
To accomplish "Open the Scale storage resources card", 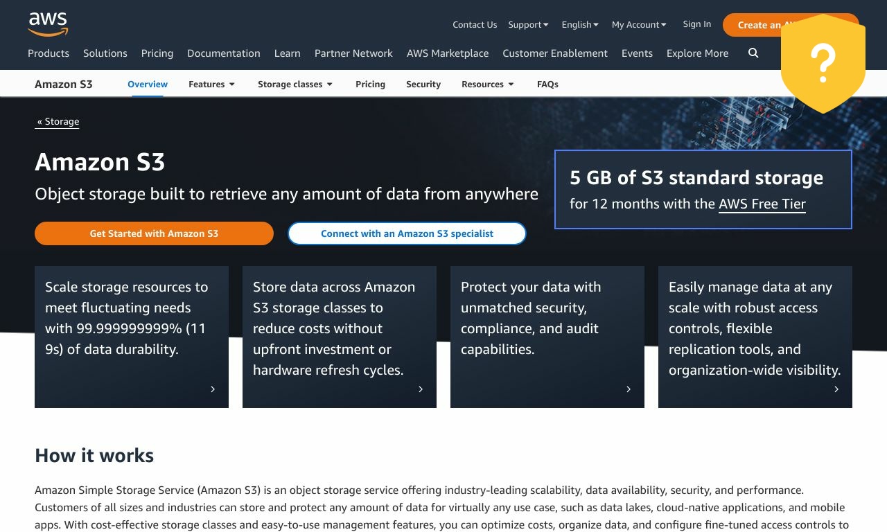I will (x=132, y=337).
